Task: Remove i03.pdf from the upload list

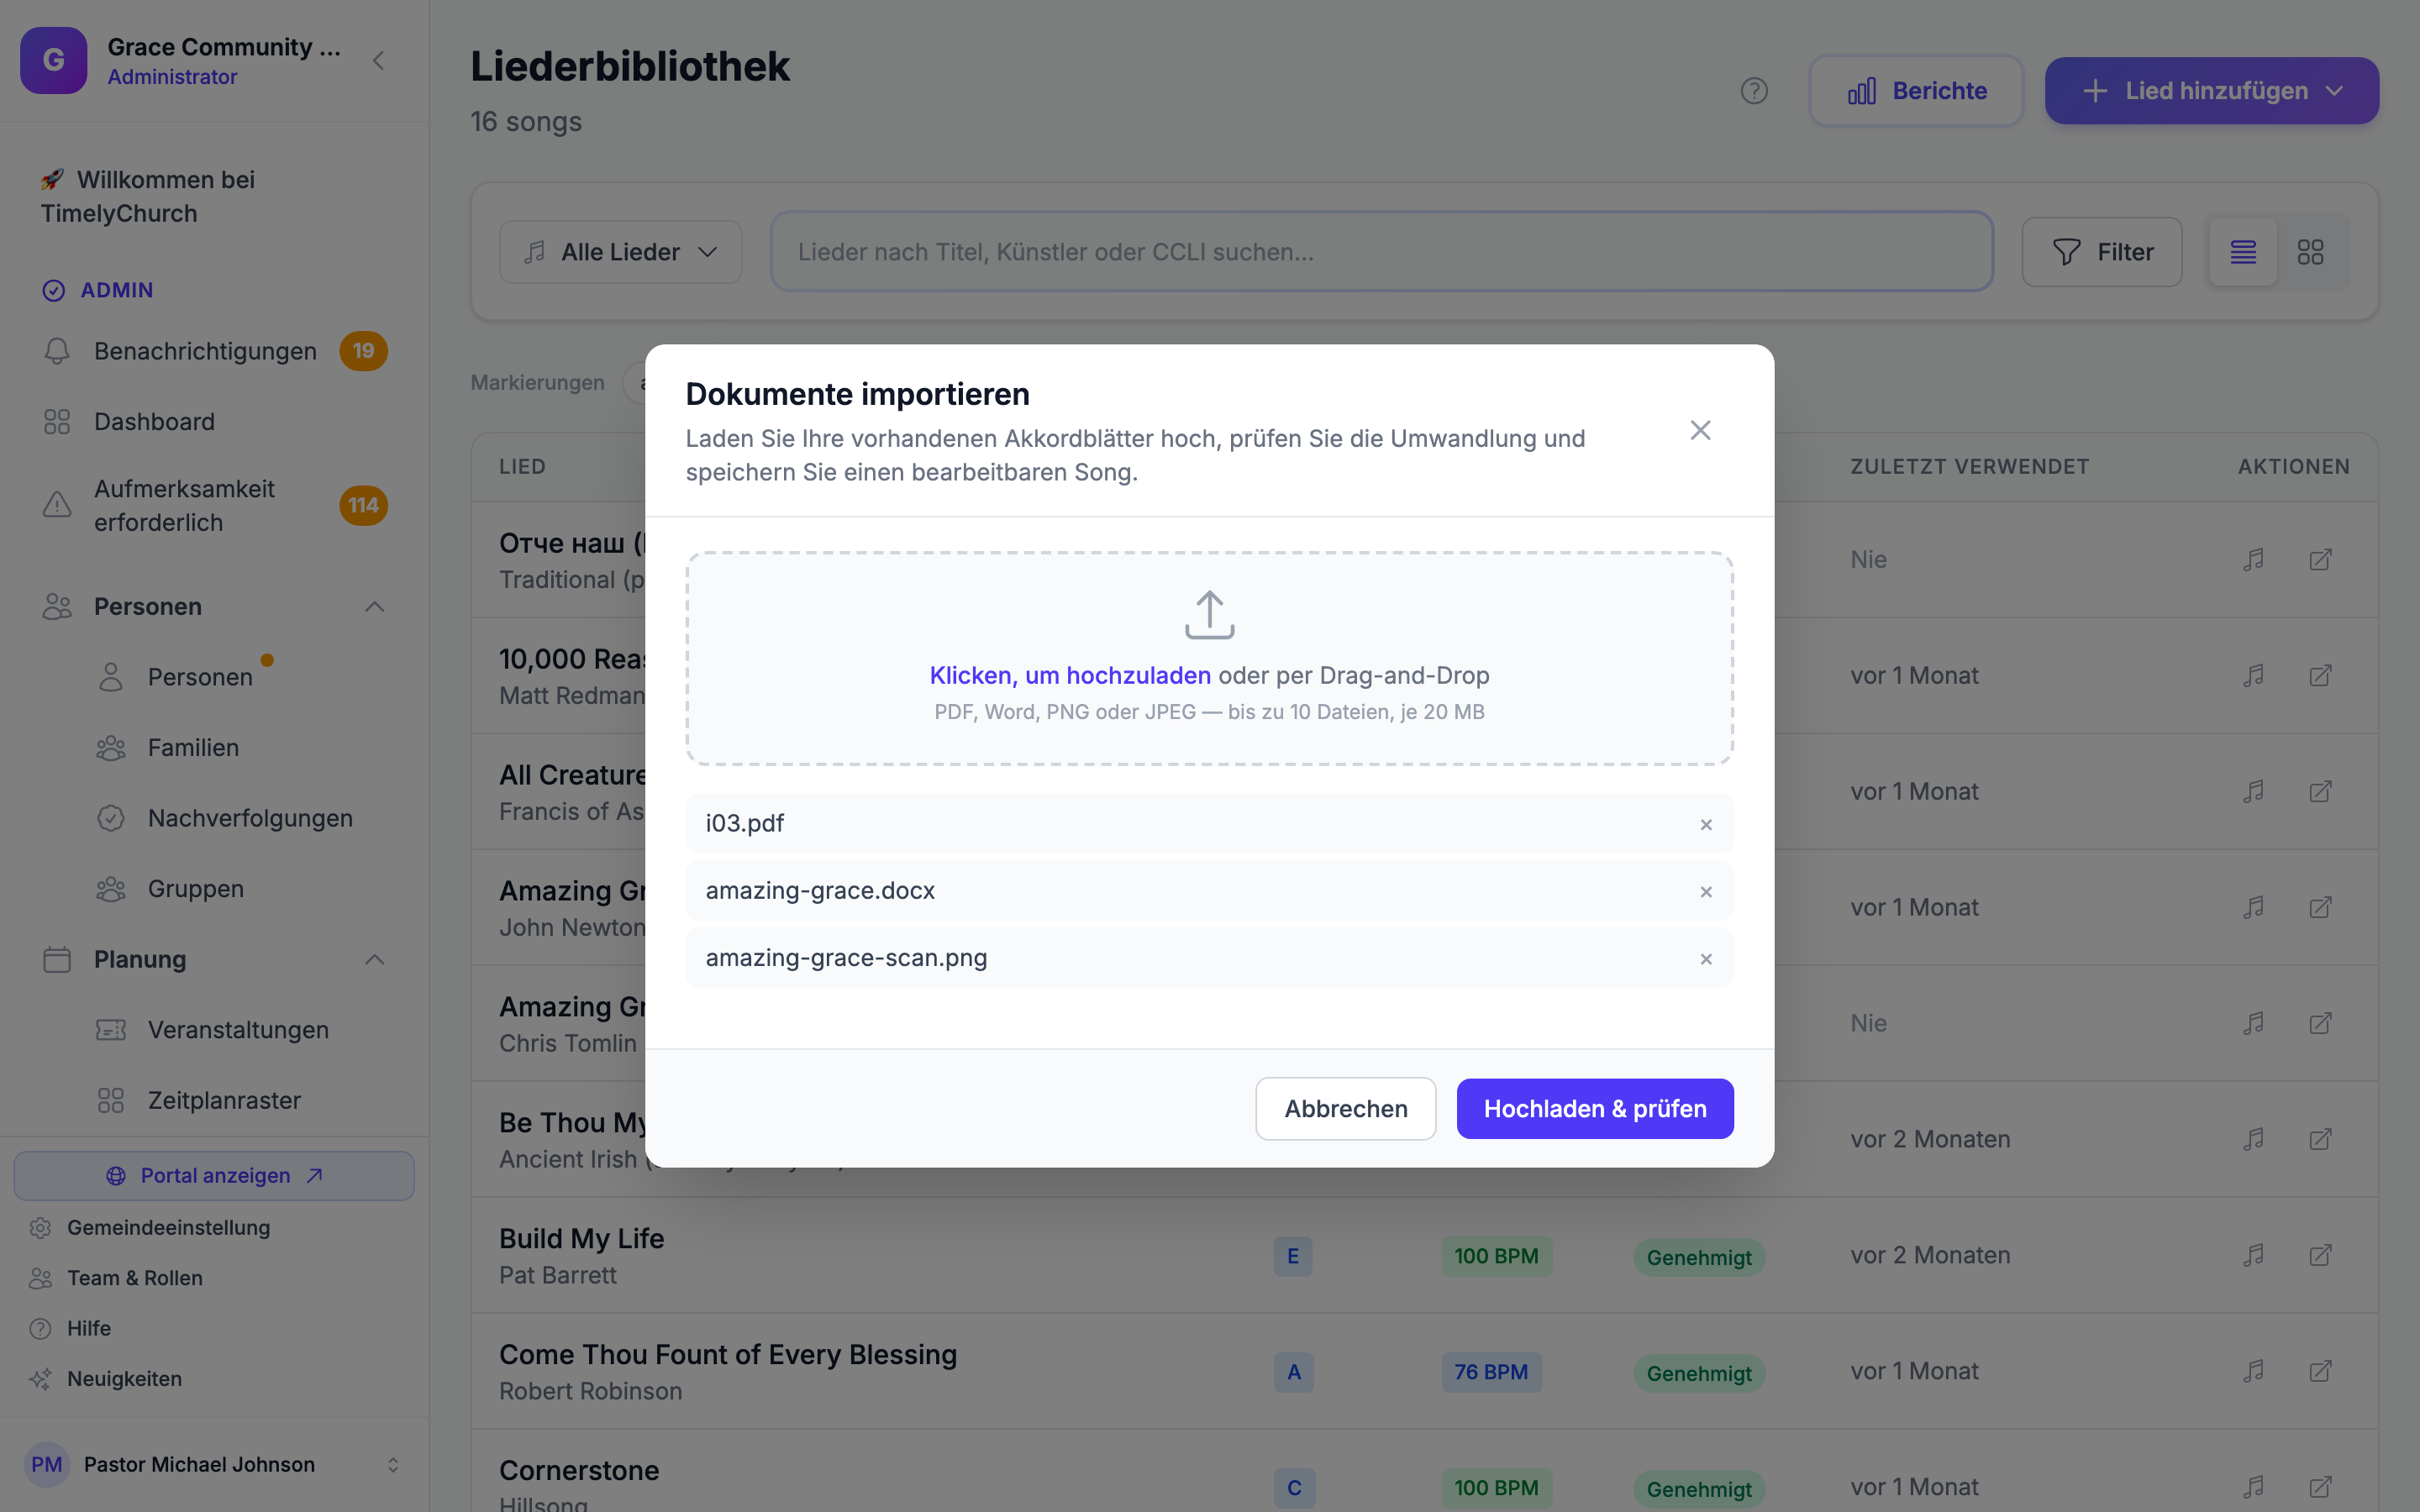Action: click(x=1706, y=824)
